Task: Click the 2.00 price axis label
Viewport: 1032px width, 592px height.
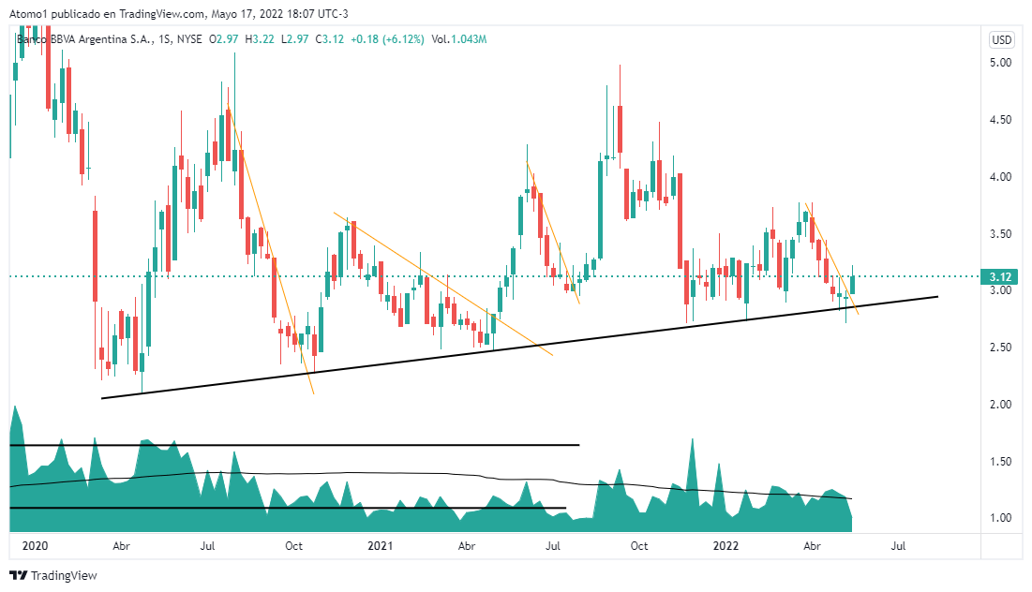Action: click(x=1000, y=405)
